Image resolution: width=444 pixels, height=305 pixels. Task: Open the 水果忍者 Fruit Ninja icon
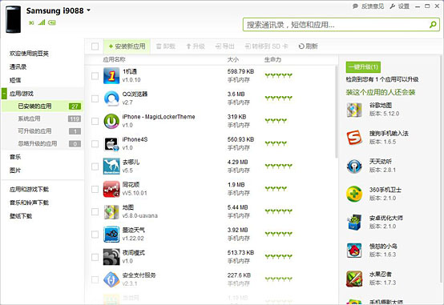coord(354,279)
